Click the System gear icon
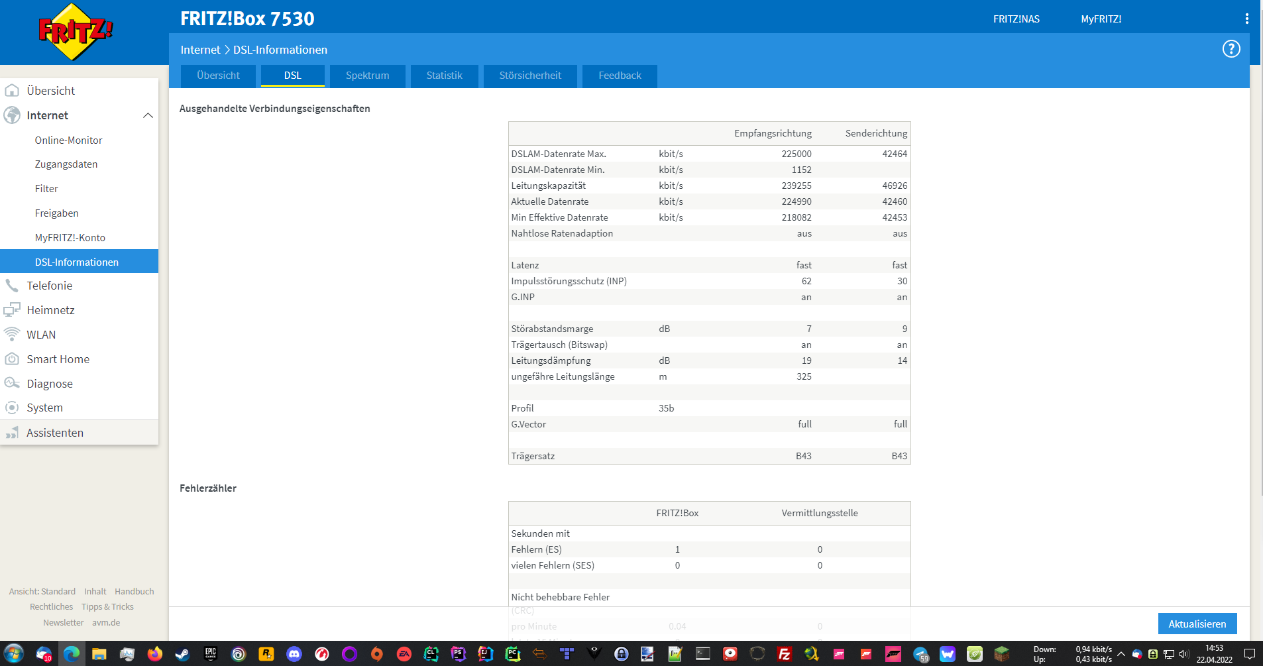This screenshot has height=666, width=1263. (12, 408)
